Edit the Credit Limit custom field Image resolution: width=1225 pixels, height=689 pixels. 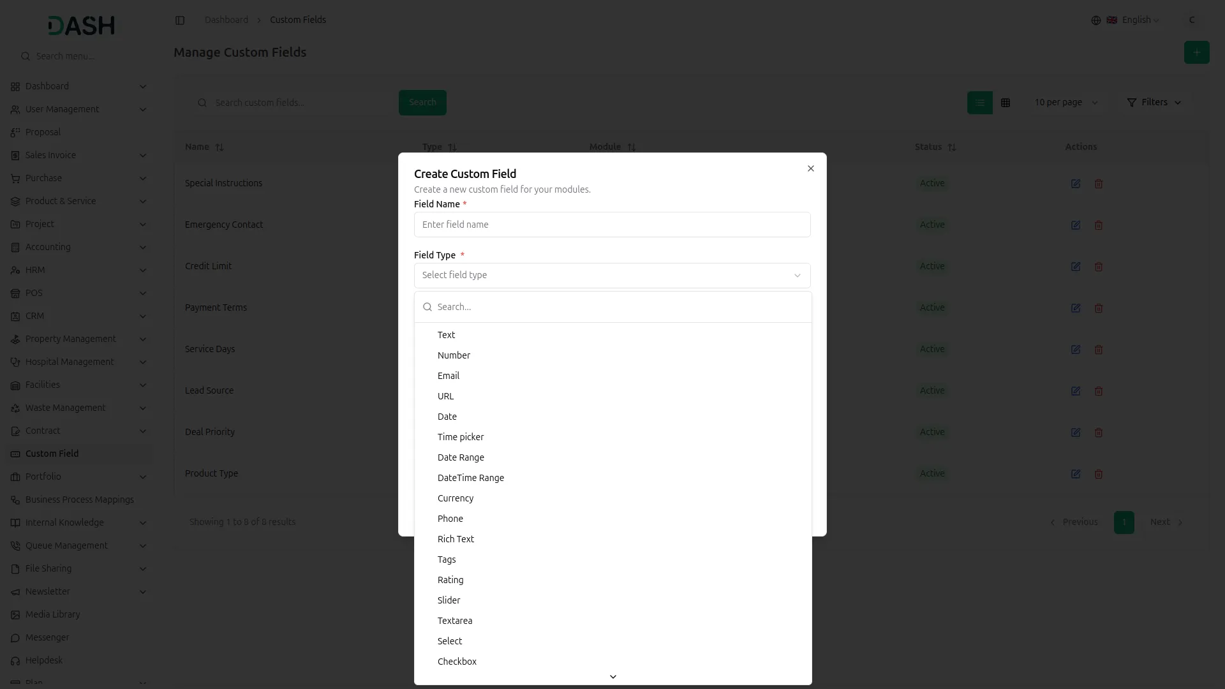pyautogui.click(x=1076, y=267)
